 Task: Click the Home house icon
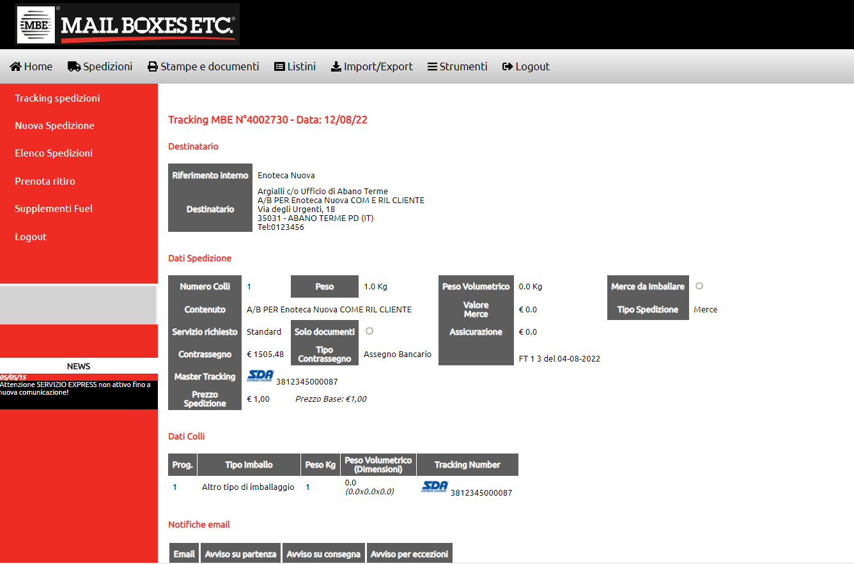(16, 67)
